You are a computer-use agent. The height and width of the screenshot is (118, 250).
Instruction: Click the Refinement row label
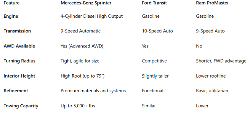pos(16,91)
